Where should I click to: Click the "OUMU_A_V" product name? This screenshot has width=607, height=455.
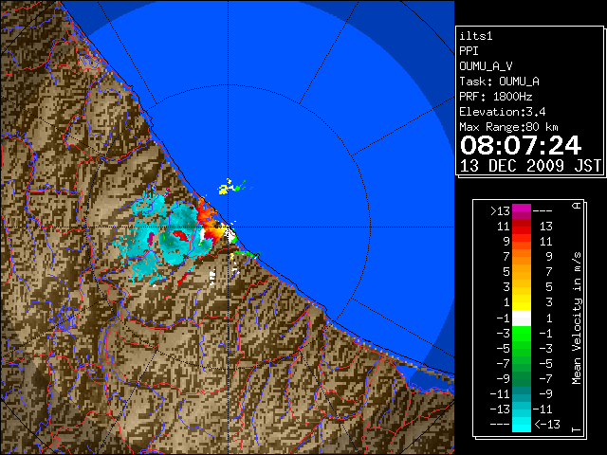pos(486,66)
